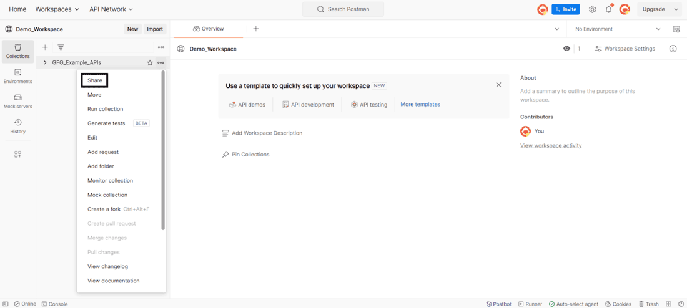Add a new tab with plus icon

[x=256, y=29]
